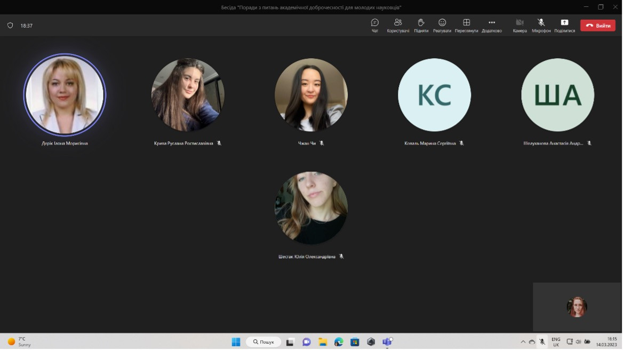Open Task View on the taskbar
624x350 pixels.
(290, 342)
